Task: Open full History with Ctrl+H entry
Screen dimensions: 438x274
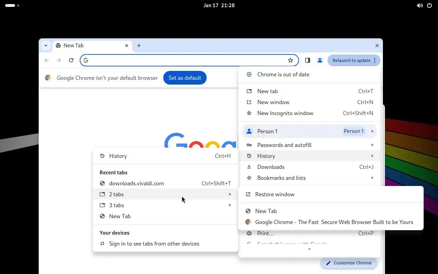Action: 165,156
